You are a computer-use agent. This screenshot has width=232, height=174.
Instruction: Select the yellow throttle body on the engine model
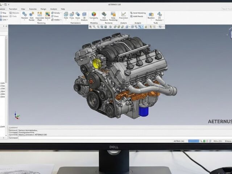[x=97, y=63]
